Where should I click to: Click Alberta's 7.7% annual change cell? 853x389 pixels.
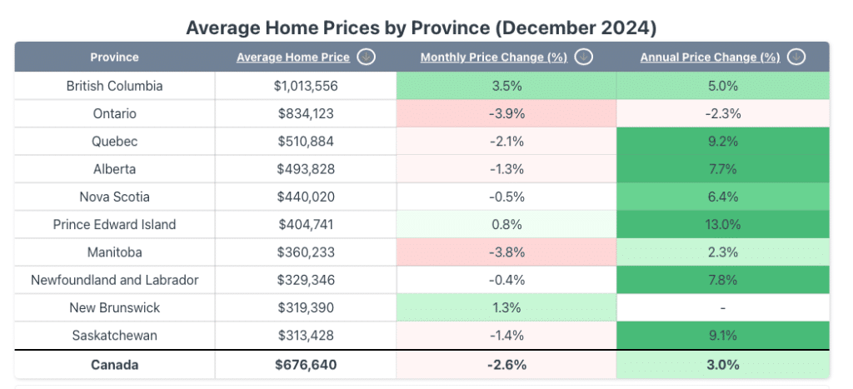click(722, 169)
